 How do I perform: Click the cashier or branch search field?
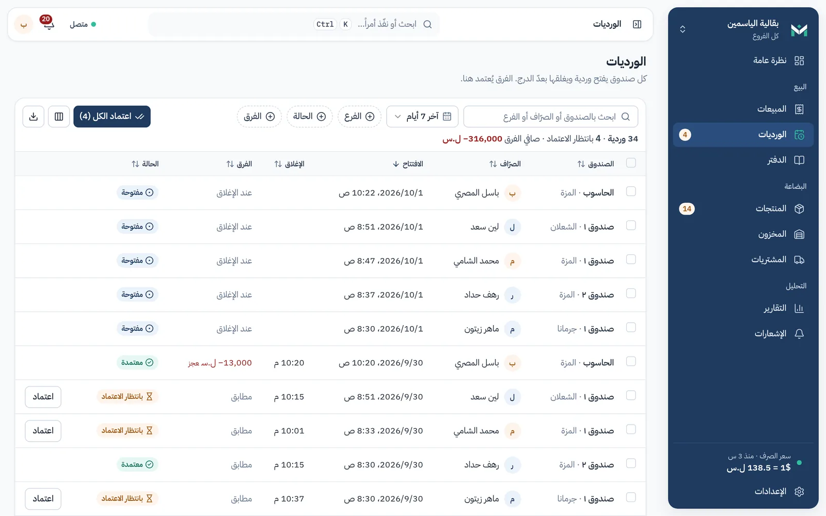(551, 117)
